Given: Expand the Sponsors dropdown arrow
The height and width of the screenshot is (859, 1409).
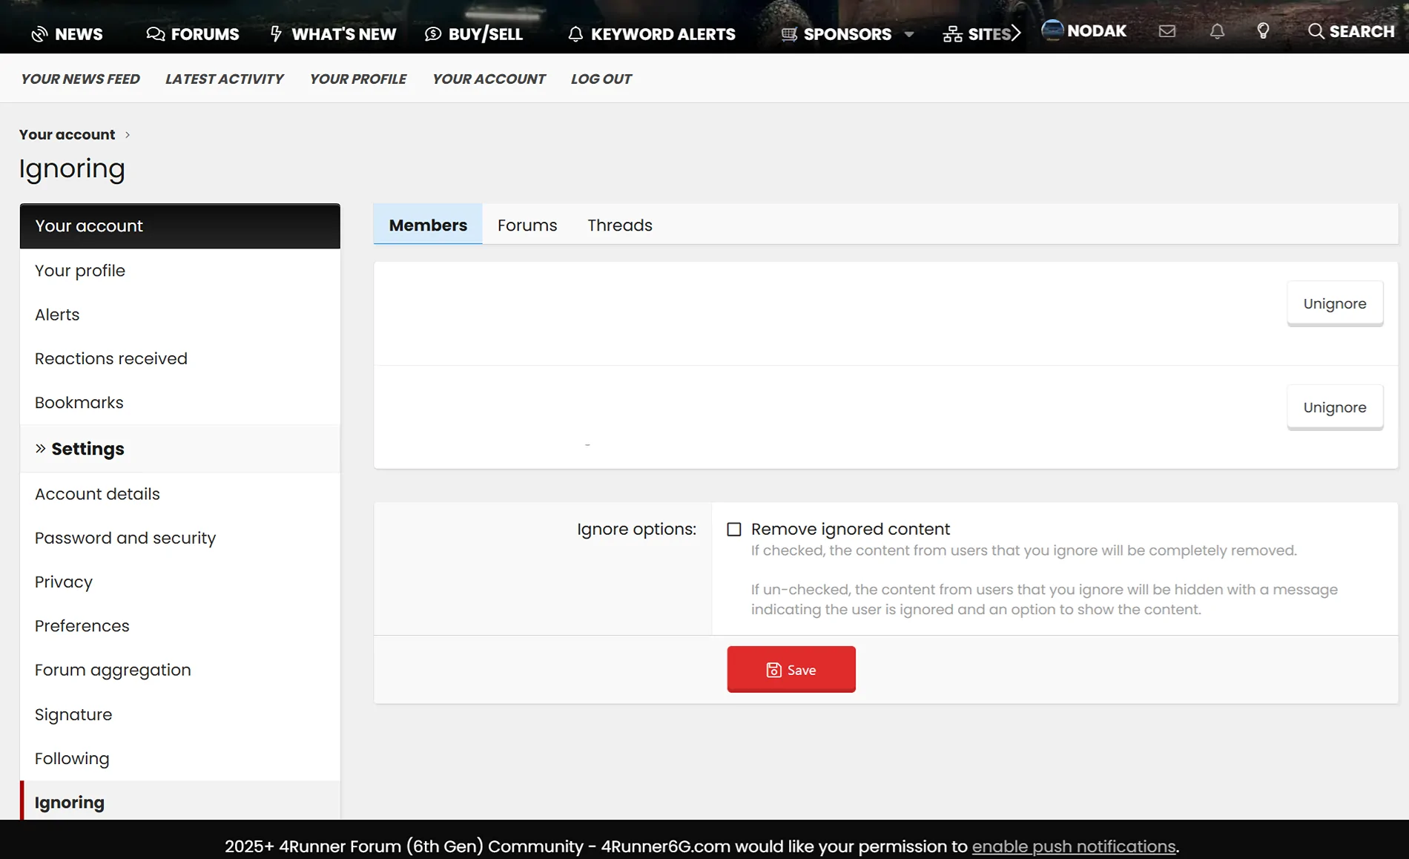Looking at the screenshot, I should pos(909,34).
